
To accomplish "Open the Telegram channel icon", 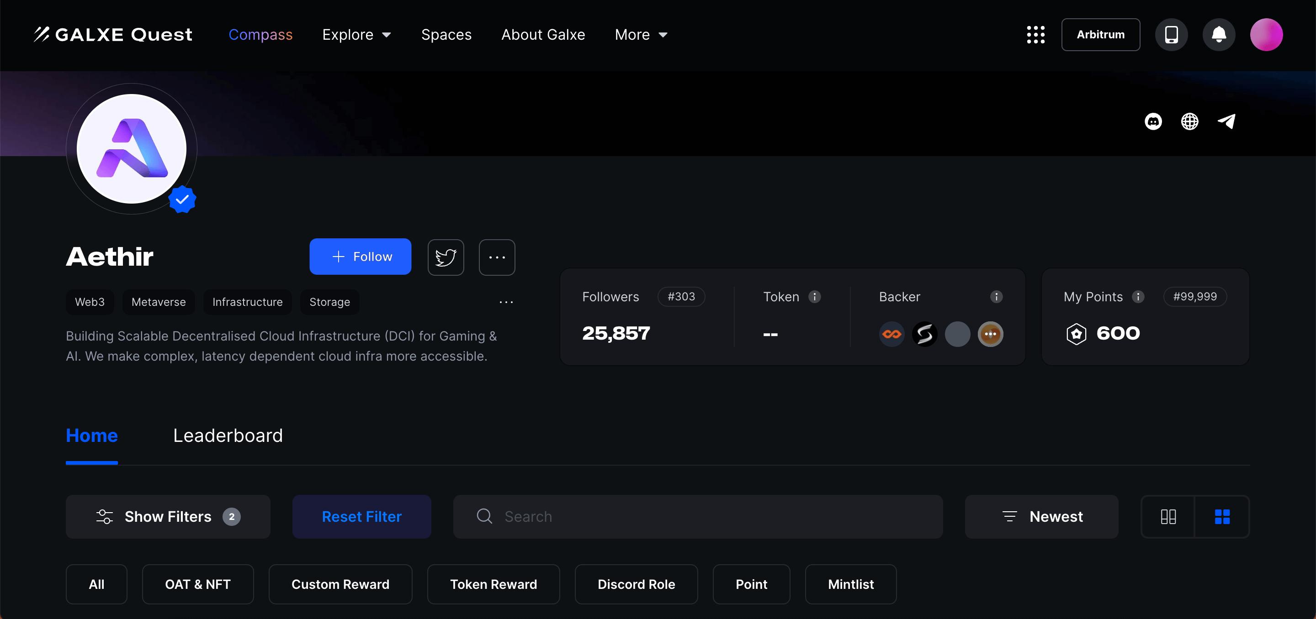I will [x=1226, y=121].
